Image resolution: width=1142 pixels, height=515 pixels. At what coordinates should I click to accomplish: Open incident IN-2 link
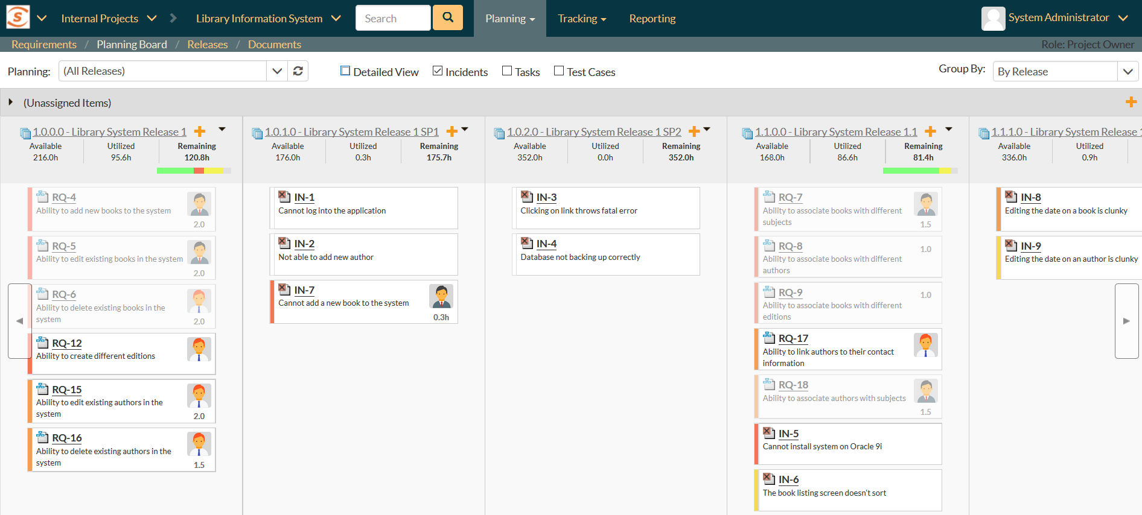click(304, 244)
